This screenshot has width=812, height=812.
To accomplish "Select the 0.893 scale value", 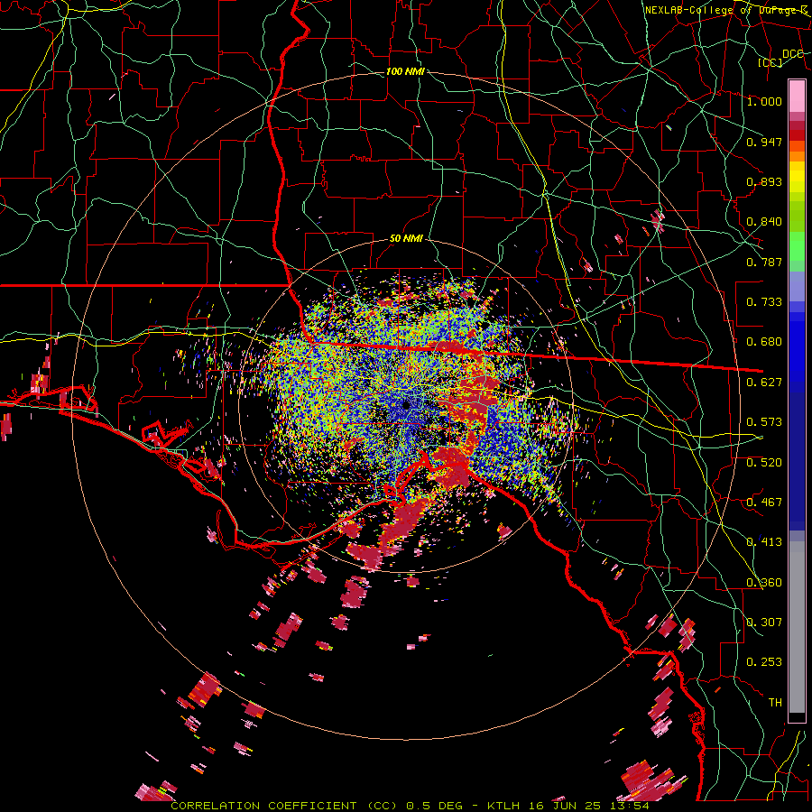I will 764,181.
